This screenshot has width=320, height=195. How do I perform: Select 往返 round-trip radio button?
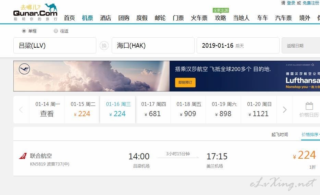(56, 31)
